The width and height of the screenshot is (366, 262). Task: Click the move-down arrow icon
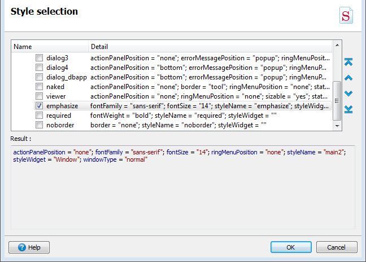(348, 93)
